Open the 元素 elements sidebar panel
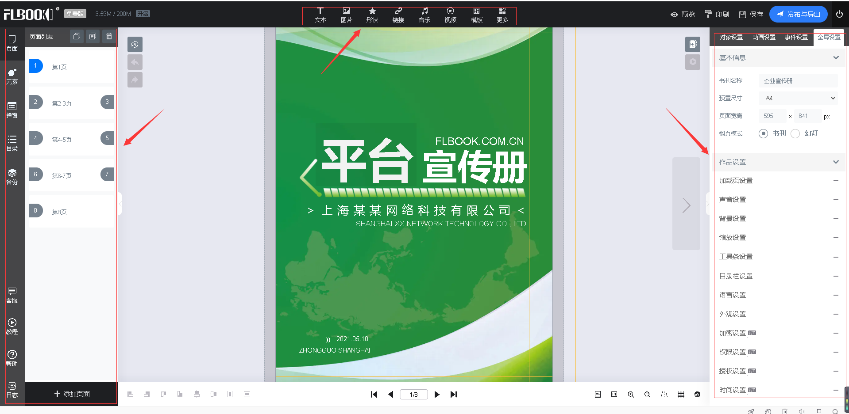This screenshot has width=849, height=414. click(12, 76)
